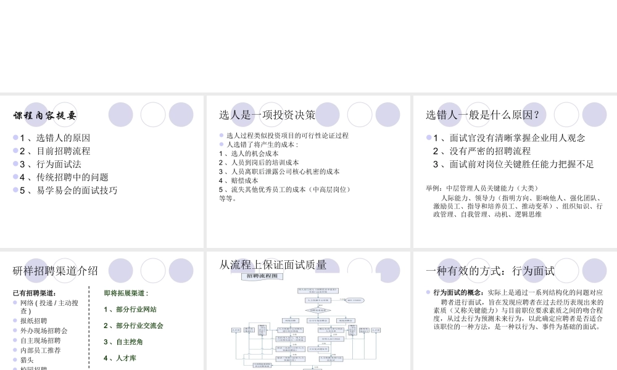Click the bold text 行为面试的概念
Screen dimensions: 617x370
click(x=459, y=292)
